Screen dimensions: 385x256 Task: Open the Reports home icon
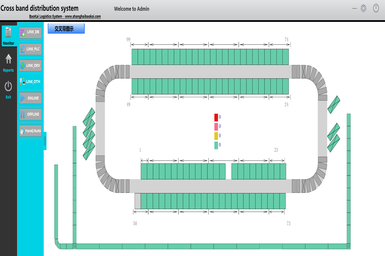(8, 60)
